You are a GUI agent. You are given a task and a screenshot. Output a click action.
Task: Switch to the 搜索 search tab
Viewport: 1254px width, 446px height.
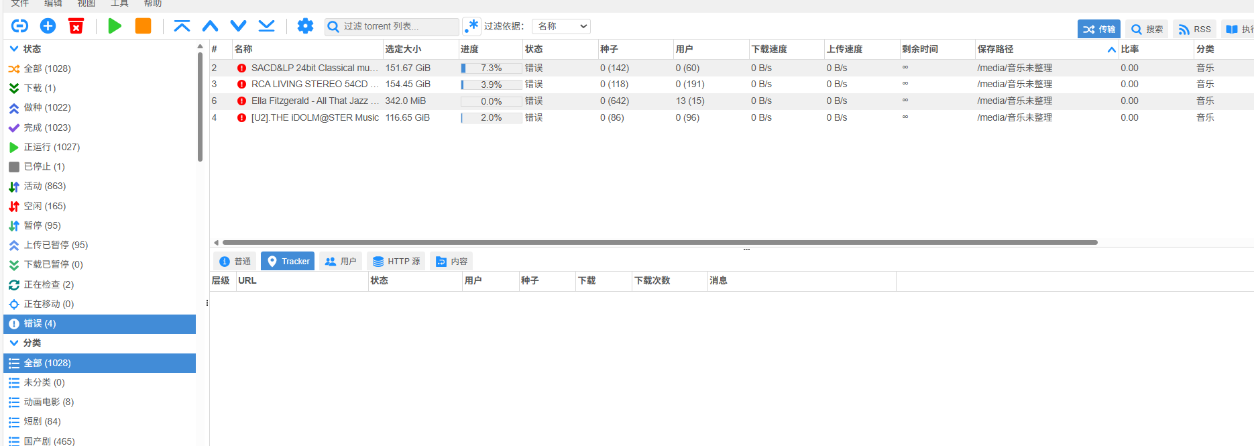coord(1147,29)
